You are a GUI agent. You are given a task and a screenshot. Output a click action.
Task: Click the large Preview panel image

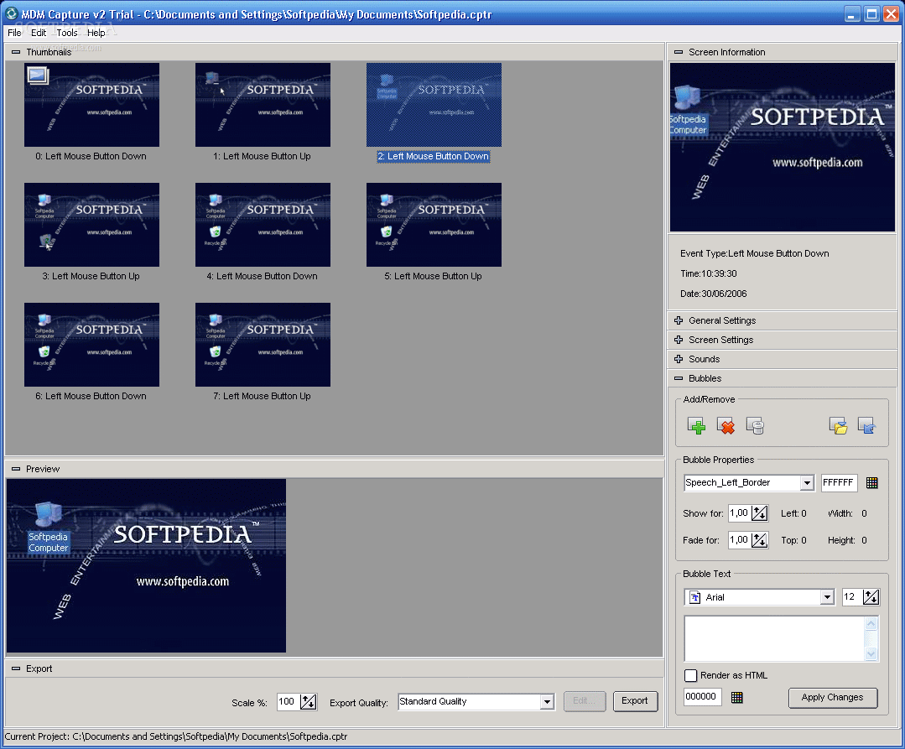146,565
